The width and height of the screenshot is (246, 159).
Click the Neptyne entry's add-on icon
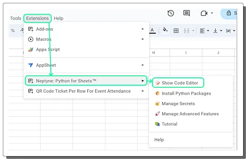click(x=31, y=81)
